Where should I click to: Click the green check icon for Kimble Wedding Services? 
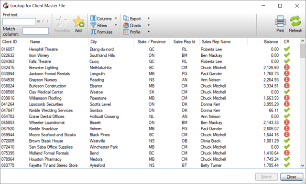287,110
